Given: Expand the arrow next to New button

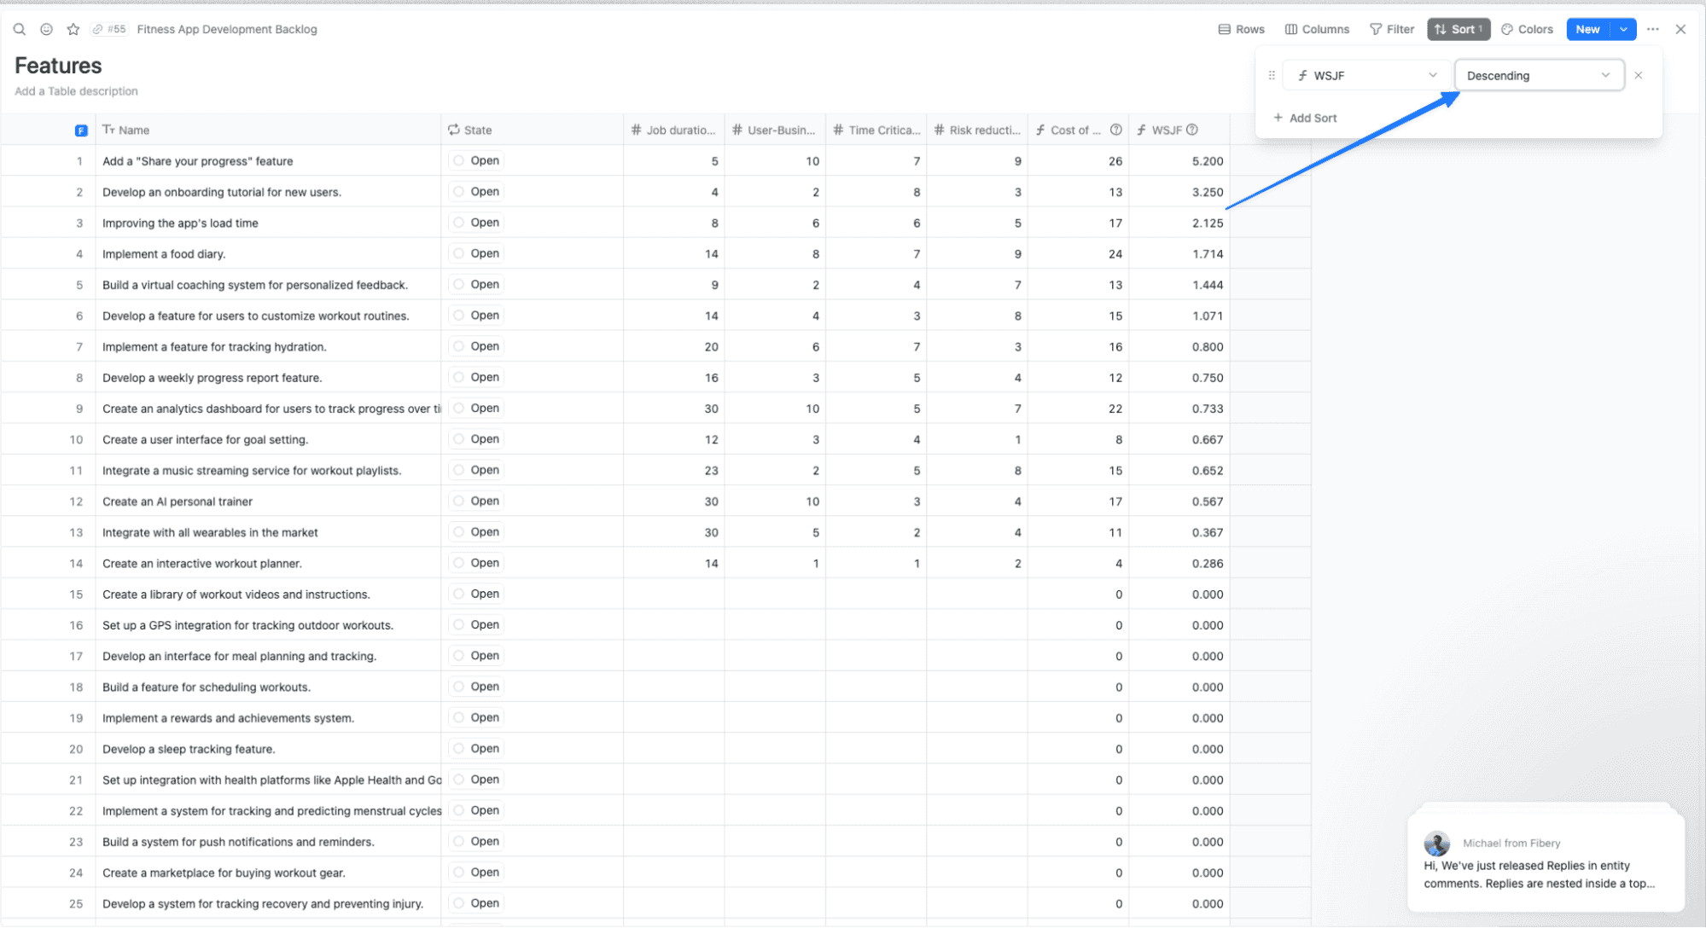Looking at the screenshot, I should point(1623,29).
